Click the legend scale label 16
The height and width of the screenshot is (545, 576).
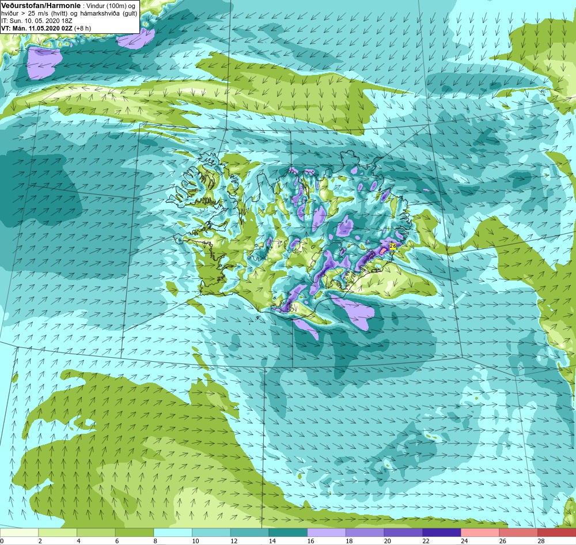click(311, 541)
